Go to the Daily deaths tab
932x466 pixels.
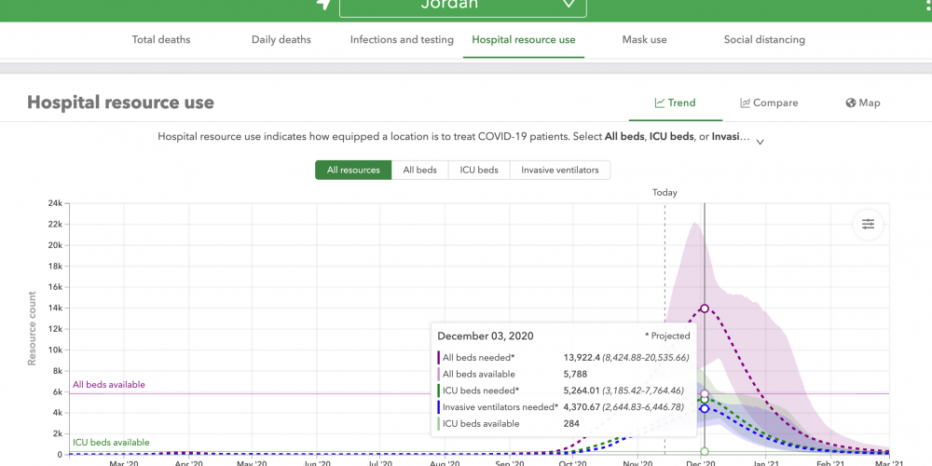pyautogui.click(x=281, y=40)
